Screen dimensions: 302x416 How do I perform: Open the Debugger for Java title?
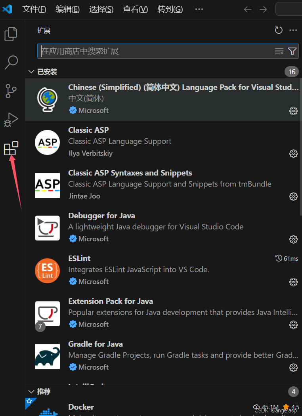[x=101, y=216]
